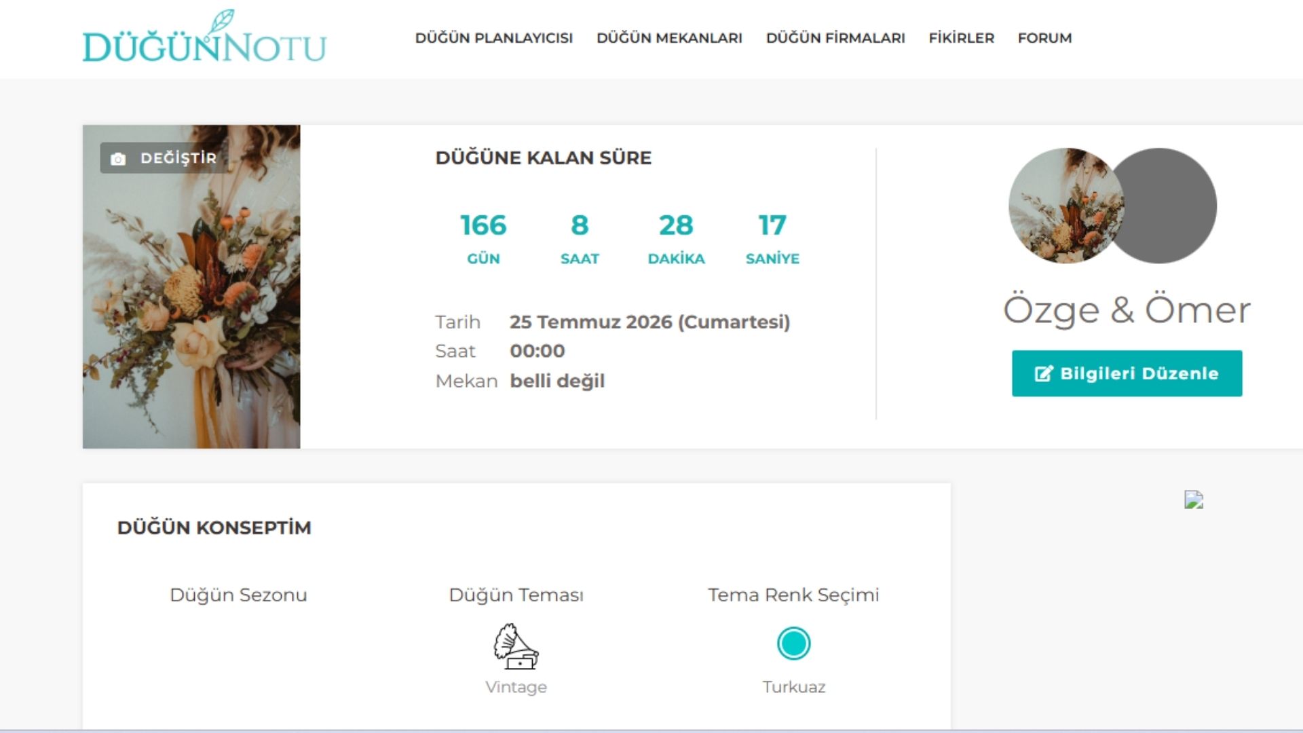
Task: Open the Düğün Mekanları menu
Action: coord(669,38)
